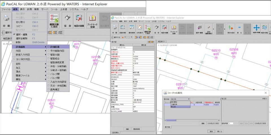Click the 保存 save icon in the right window

(157, 29)
